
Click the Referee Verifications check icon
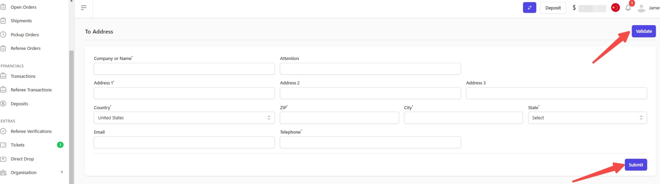(x=3, y=131)
